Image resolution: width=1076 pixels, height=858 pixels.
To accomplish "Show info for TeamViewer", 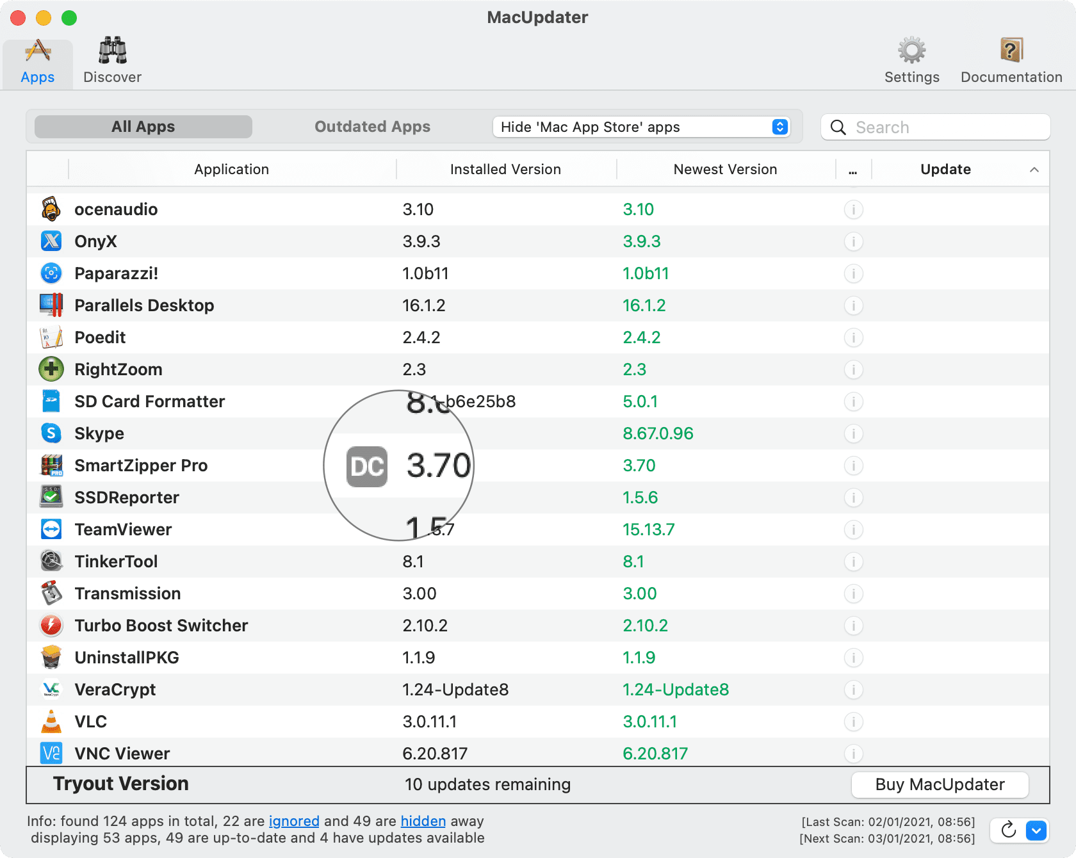I will pos(854,530).
